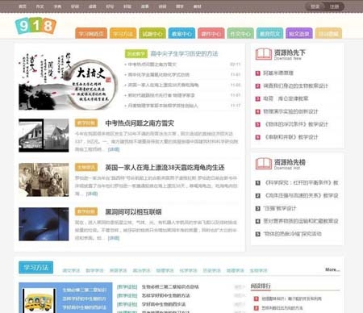The width and height of the screenshot is (363, 313).
Task: Click More... link in 学习方法 section
Action: 332,269
